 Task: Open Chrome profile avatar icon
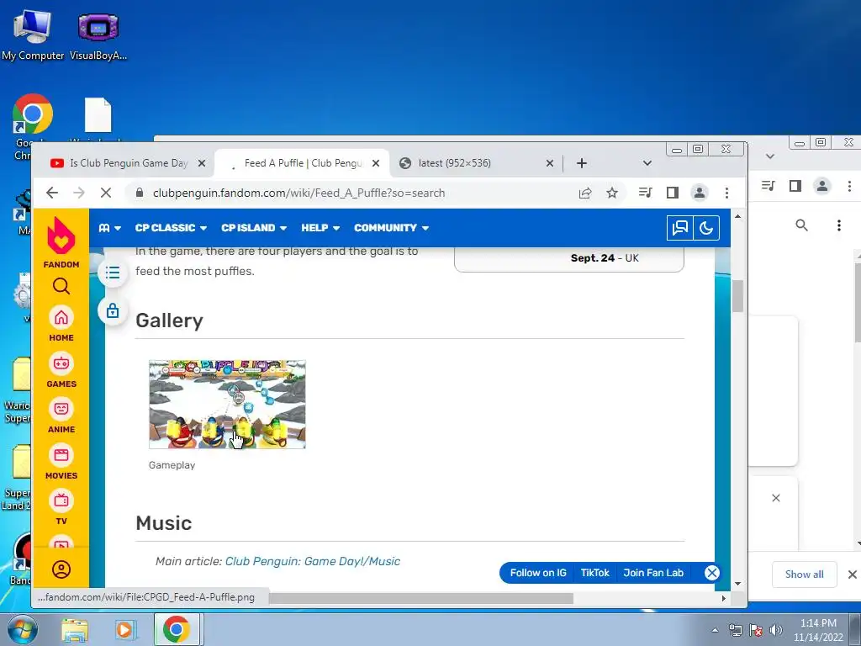[699, 193]
